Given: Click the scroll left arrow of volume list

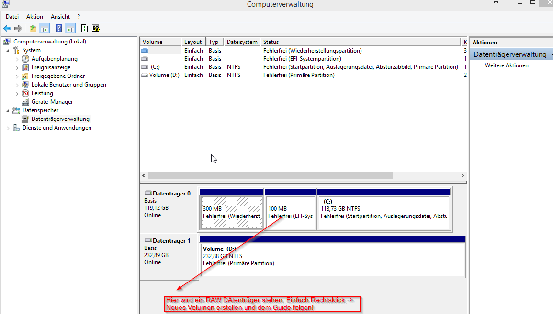Looking at the screenshot, I should 144,176.
